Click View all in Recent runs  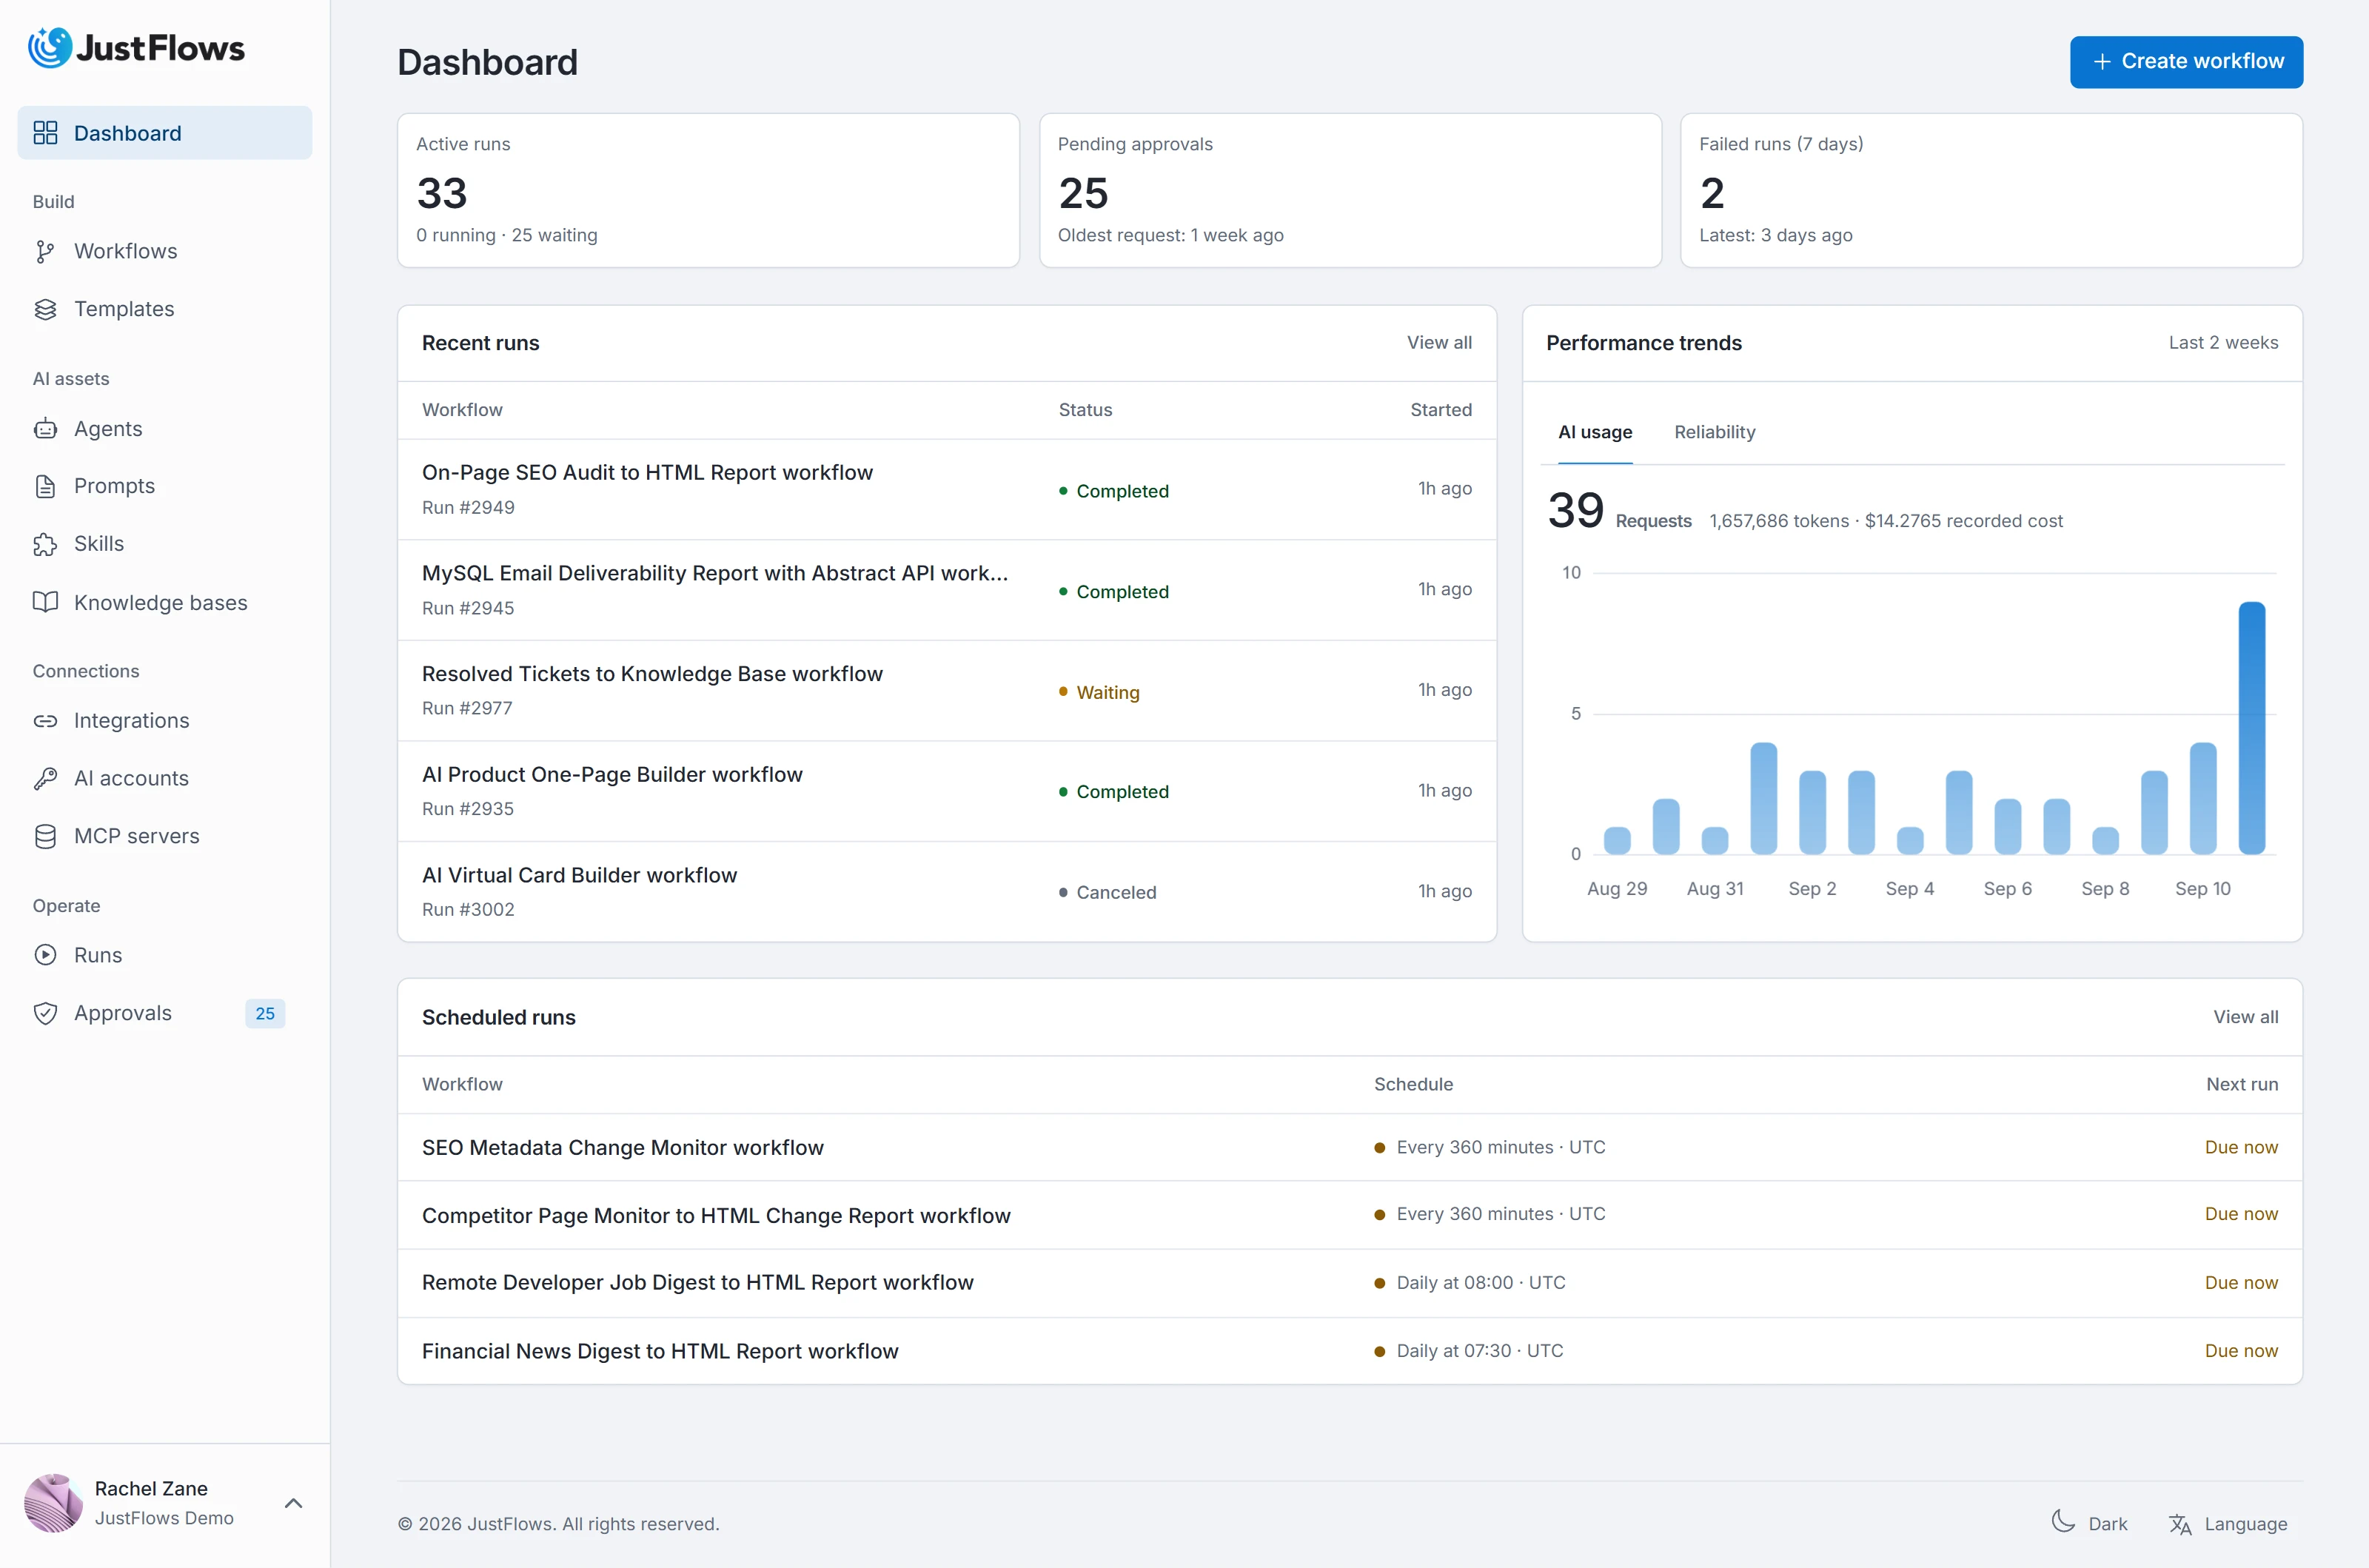1439,343
